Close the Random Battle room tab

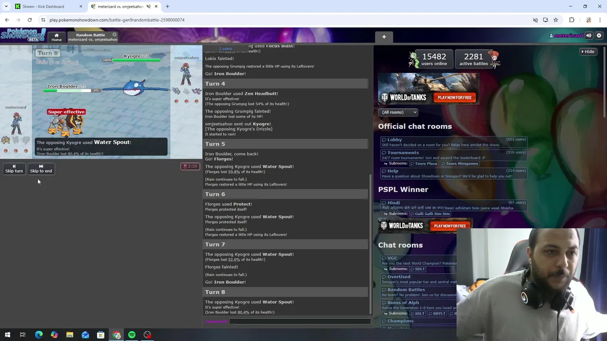click(x=114, y=35)
